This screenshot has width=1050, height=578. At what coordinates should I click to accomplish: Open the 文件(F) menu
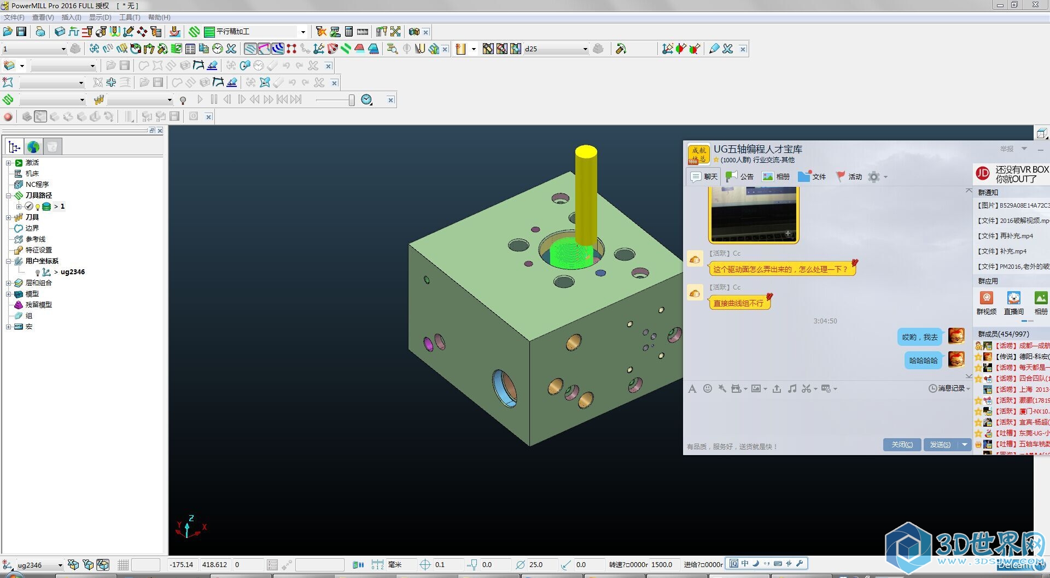[14, 17]
